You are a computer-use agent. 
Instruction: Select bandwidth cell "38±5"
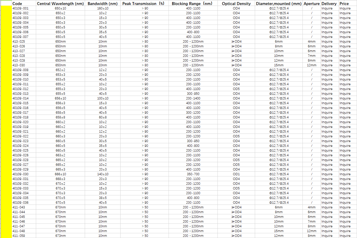click(103, 198)
